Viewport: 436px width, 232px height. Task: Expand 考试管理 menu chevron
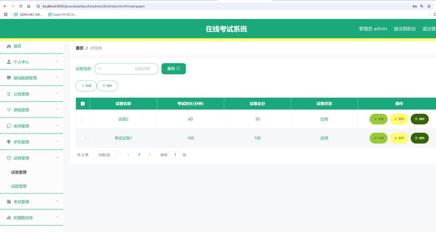(x=57, y=201)
